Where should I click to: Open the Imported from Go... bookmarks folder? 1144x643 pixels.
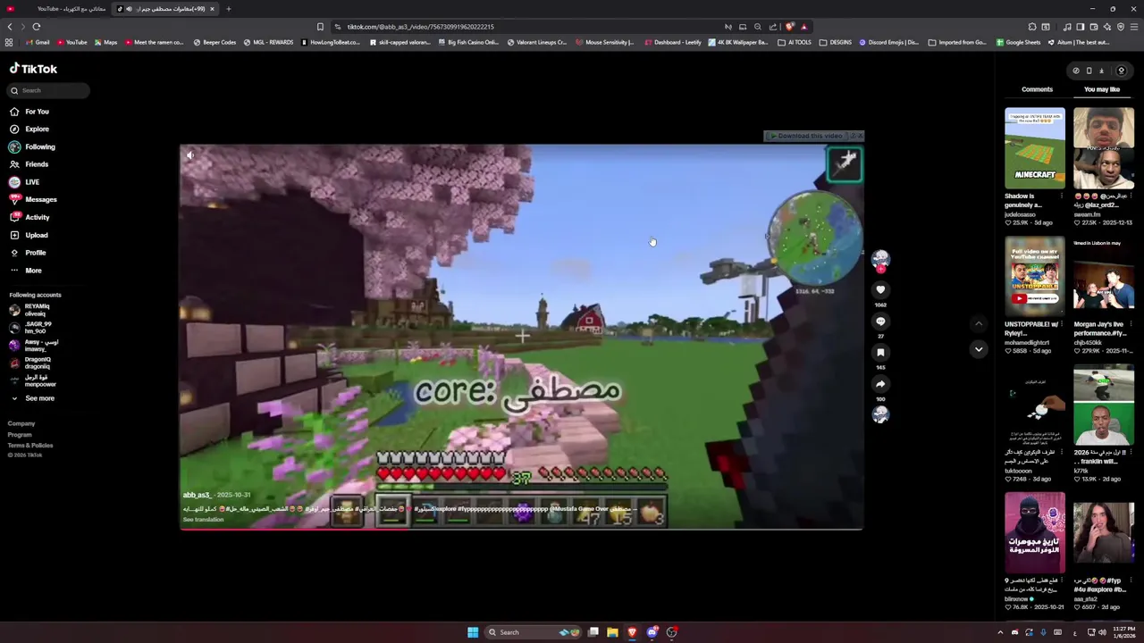coord(957,42)
